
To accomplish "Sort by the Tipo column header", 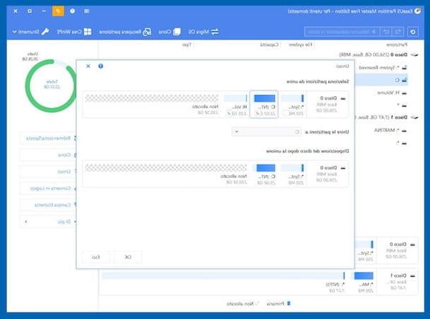I will click(187, 44).
